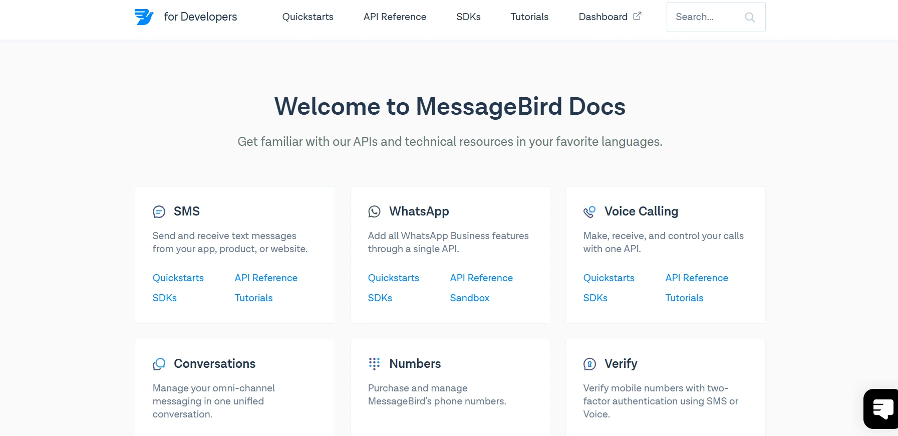Open WhatsApp API Reference link
This screenshot has width=898, height=436.
481,278
